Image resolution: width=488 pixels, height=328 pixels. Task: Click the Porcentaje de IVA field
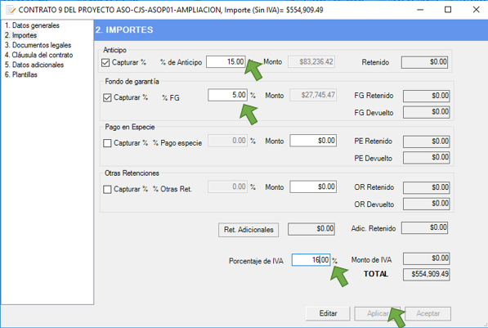point(311,260)
